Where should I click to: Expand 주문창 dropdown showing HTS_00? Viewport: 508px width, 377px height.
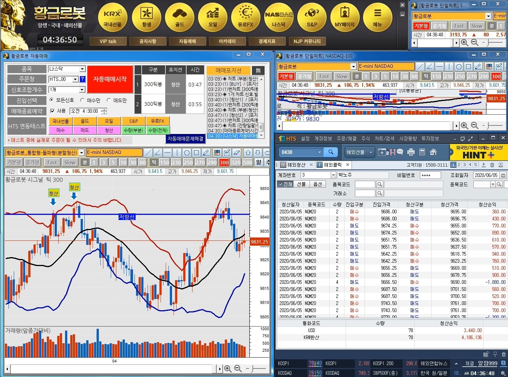pyautogui.click(x=75, y=79)
